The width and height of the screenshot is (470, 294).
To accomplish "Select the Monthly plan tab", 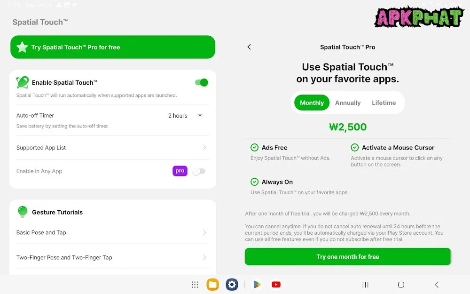I will point(312,103).
